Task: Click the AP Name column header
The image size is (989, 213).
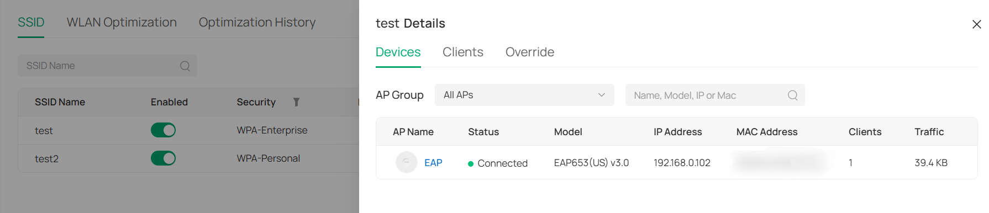Action: coord(413,132)
